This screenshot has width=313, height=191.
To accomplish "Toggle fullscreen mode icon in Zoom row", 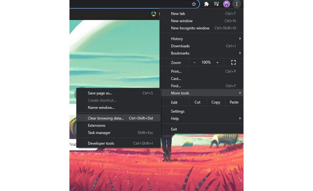I will click(233, 63).
